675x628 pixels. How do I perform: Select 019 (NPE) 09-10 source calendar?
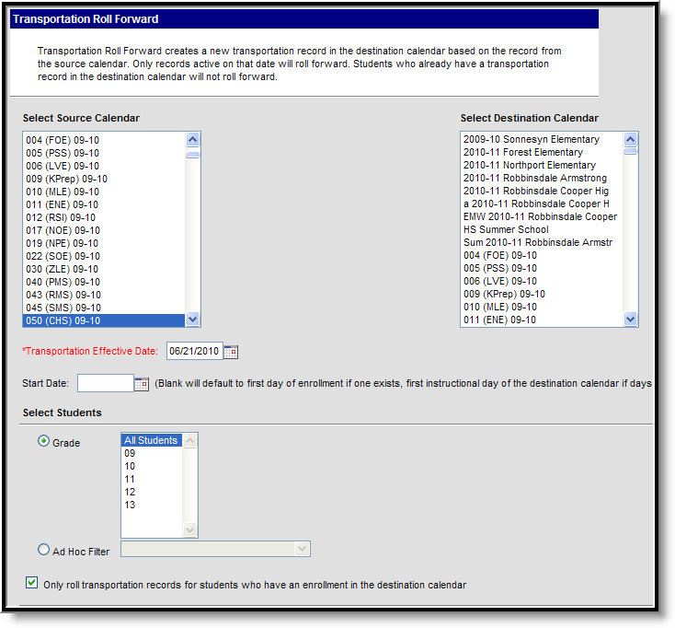coord(104,243)
